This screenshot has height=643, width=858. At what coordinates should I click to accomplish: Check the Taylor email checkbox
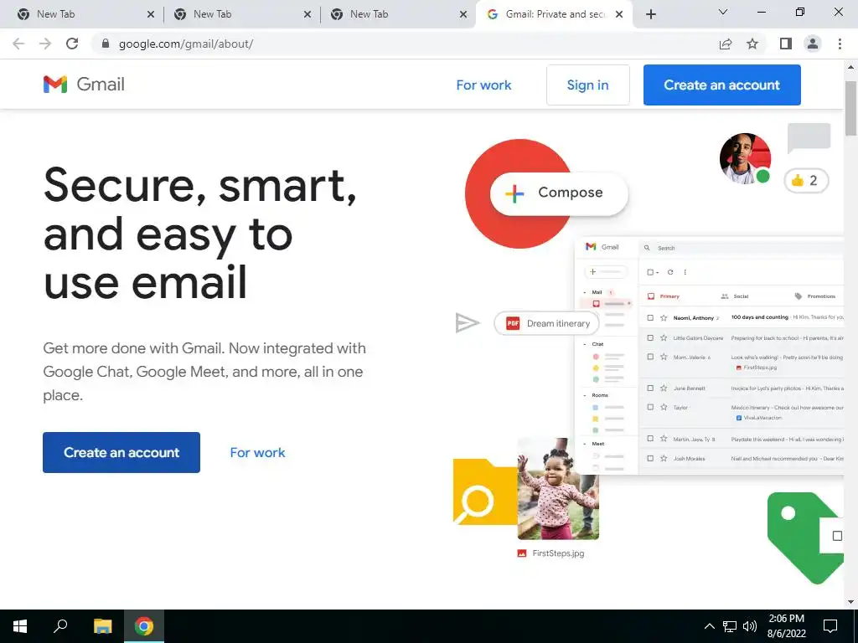pos(650,407)
